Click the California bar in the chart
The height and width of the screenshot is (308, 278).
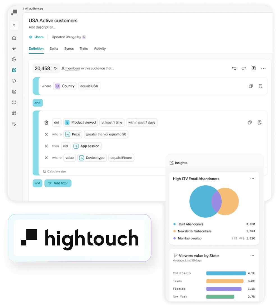pyautogui.click(x=226, y=273)
